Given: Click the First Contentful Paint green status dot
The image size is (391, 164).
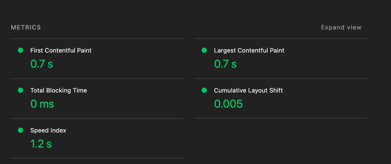Looking at the screenshot, I should (x=21, y=50).
